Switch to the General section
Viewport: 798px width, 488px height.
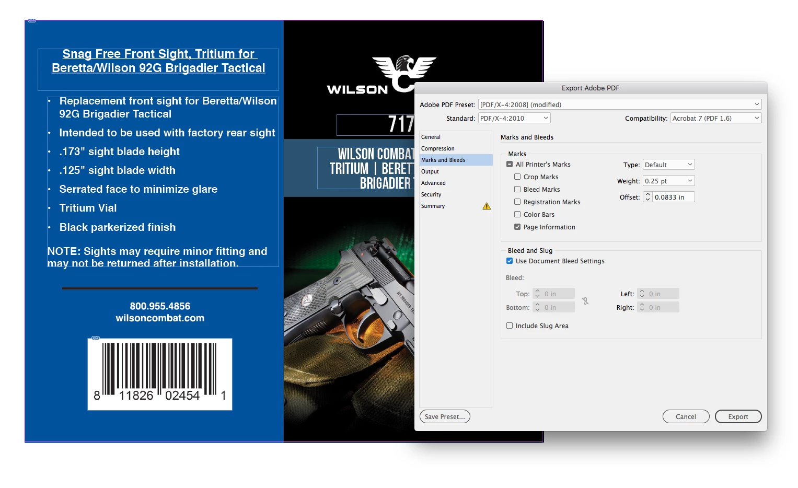click(456, 137)
